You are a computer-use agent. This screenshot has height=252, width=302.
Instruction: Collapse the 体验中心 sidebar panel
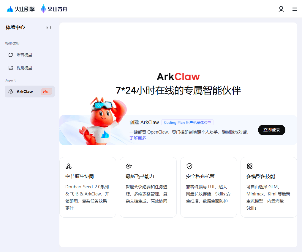click(49, 28)
